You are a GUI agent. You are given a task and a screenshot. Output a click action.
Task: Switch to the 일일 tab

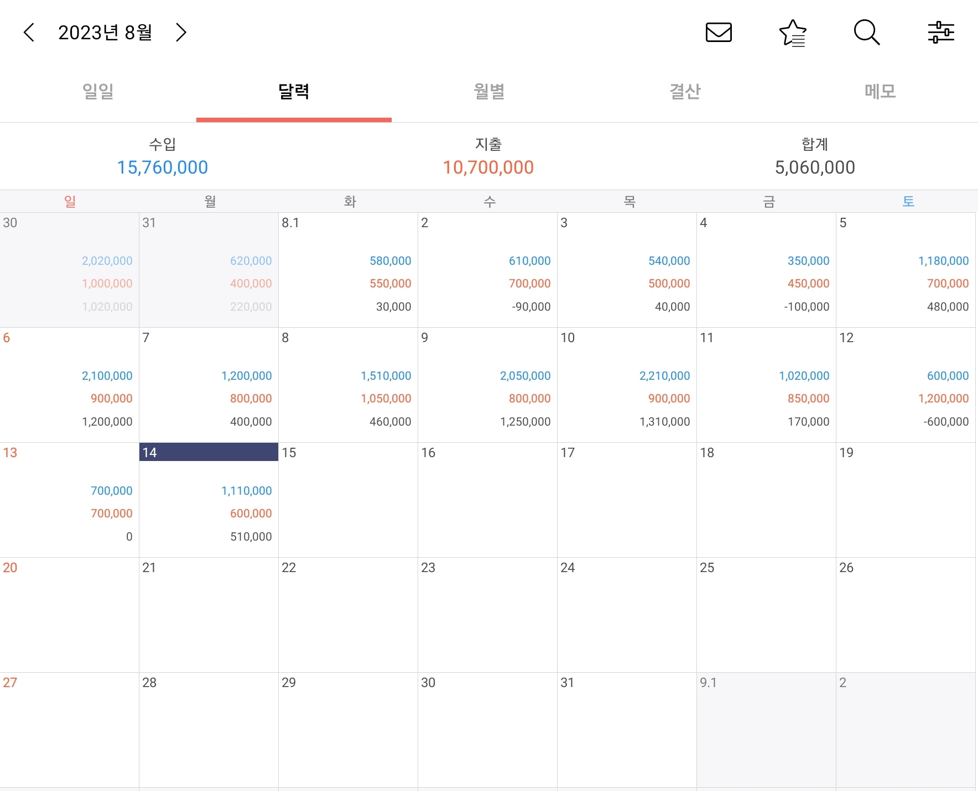pyautogui.click(x=98, y=91)
